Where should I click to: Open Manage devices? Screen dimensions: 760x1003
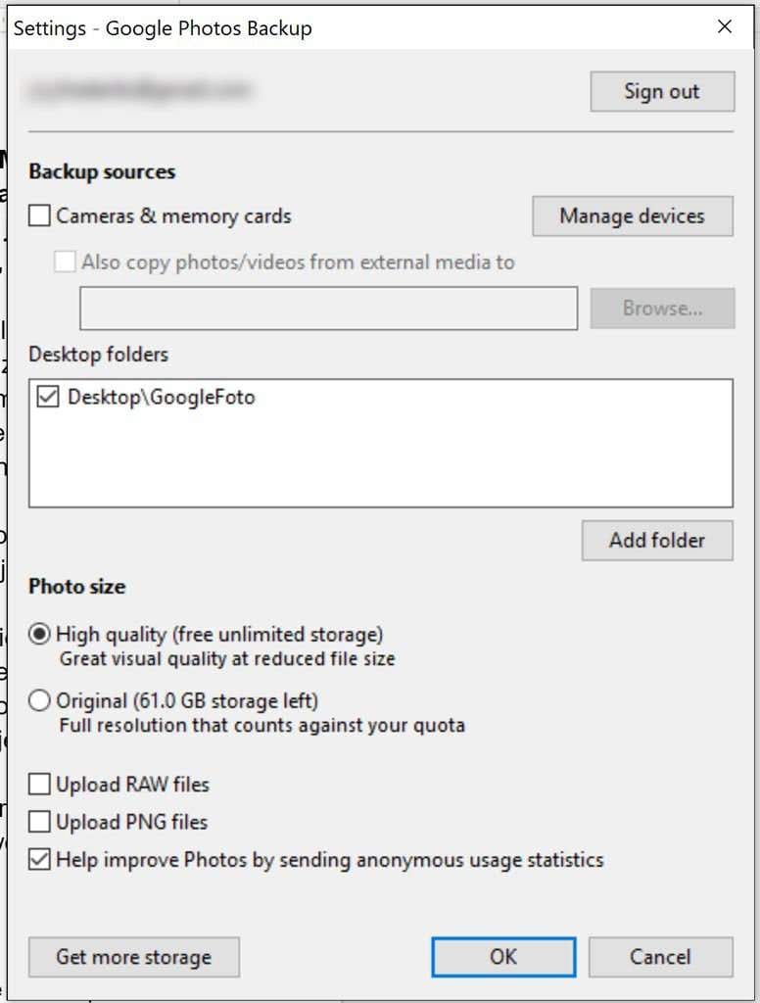click(x=632, y=215)
